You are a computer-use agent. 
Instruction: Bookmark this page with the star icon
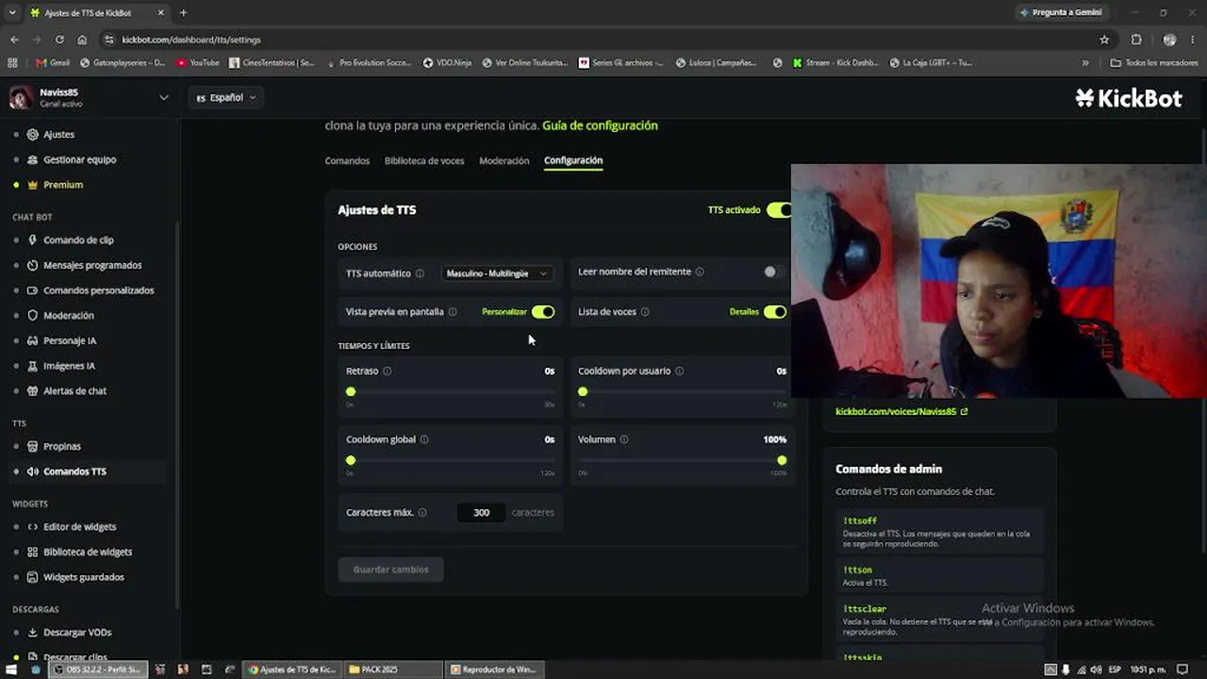pyautogui.click(x=1104, y=40)
